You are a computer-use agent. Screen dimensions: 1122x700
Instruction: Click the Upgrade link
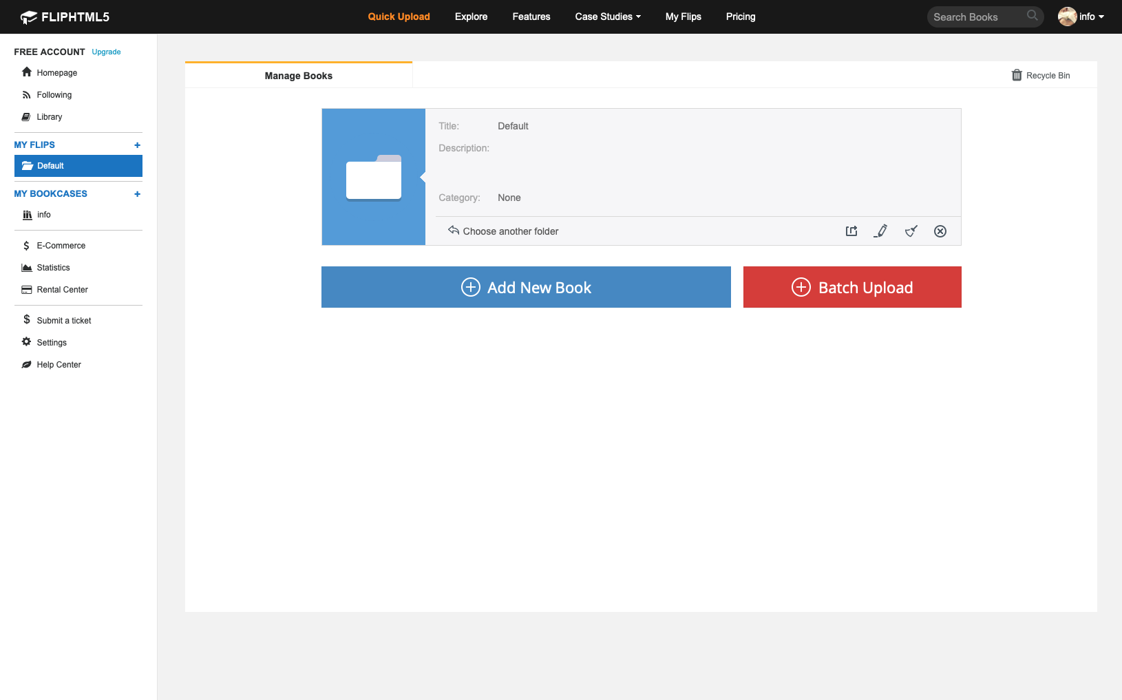106,52
